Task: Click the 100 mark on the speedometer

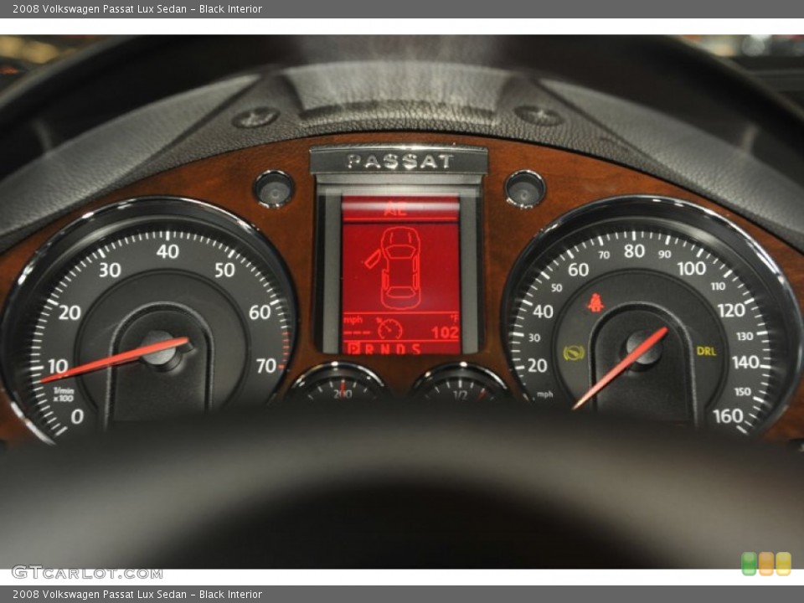Action: pos(692,269)
